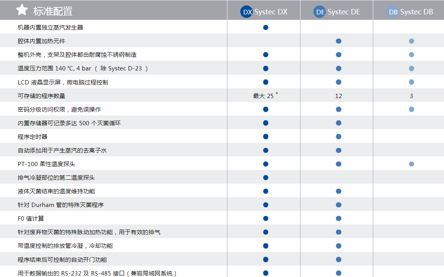444x277 pixels.
Task: Click the value 3 in DB column
Action: (411, 96)
